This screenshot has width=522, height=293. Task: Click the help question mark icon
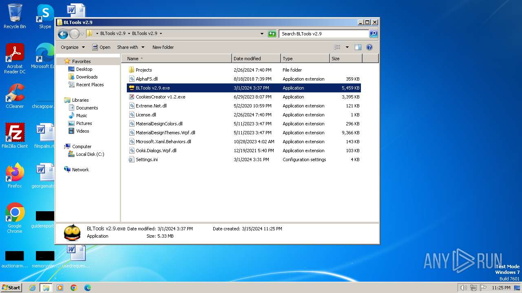(369, 47)
